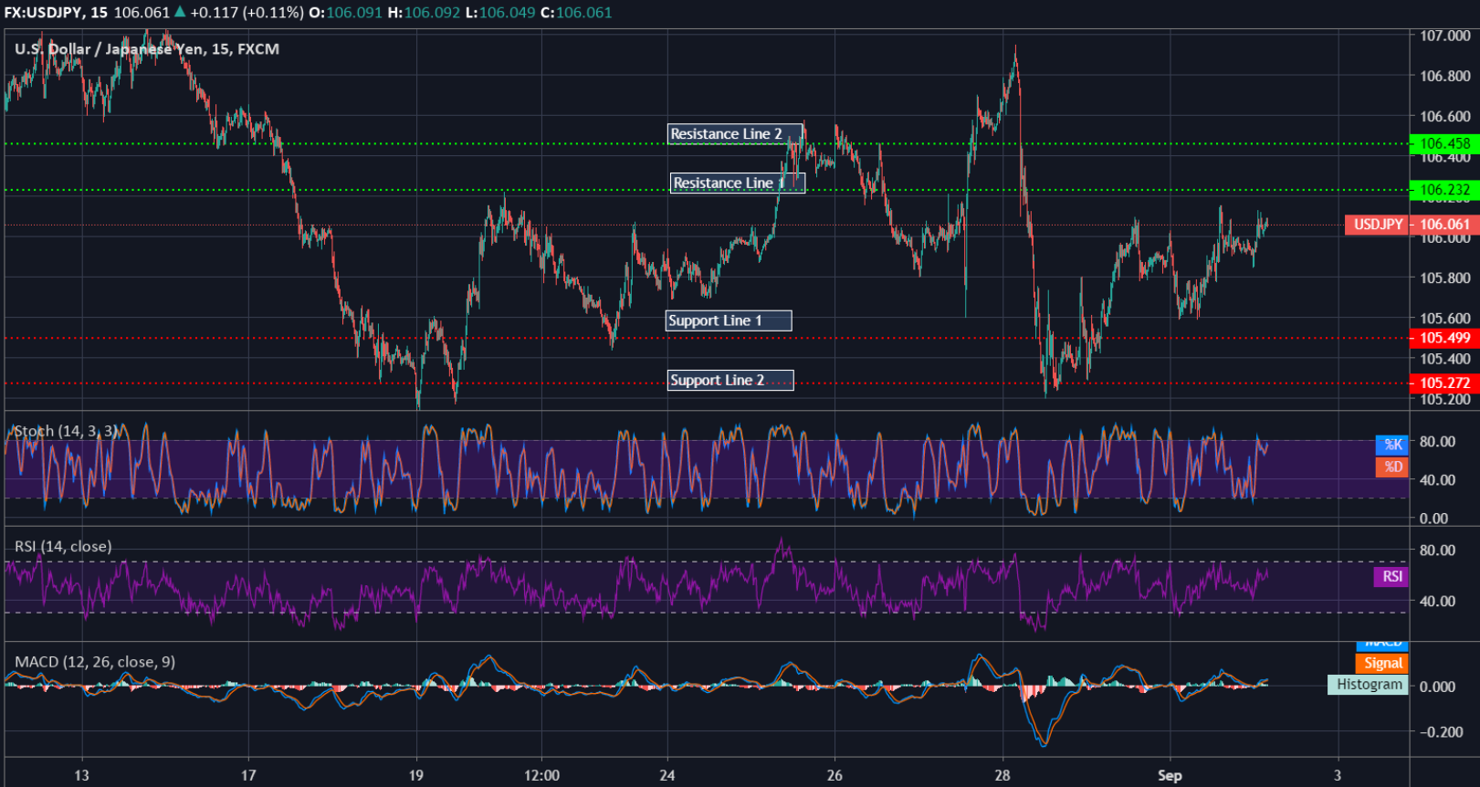
Task: Click date 24 on time axis
Action: tap(667, 775)
